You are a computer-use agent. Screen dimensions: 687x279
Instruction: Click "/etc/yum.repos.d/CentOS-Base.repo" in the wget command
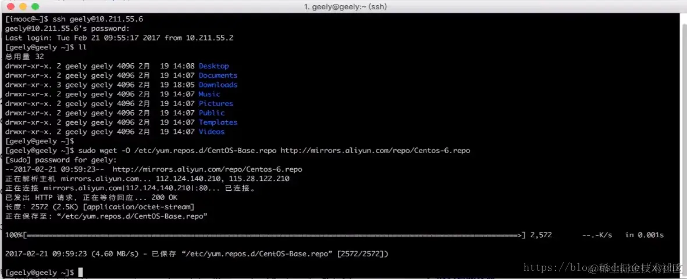(x=205, y=151)
